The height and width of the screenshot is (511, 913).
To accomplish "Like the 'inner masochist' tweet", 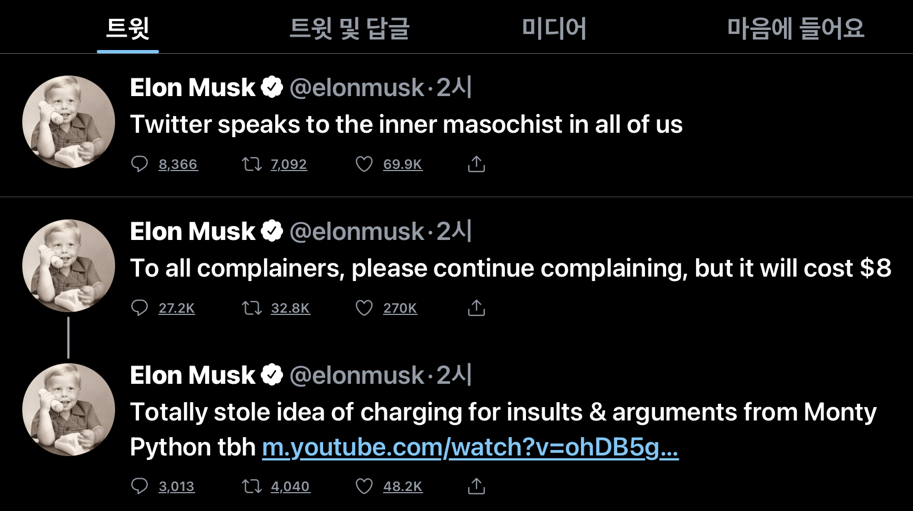I will tap(364, 164).
